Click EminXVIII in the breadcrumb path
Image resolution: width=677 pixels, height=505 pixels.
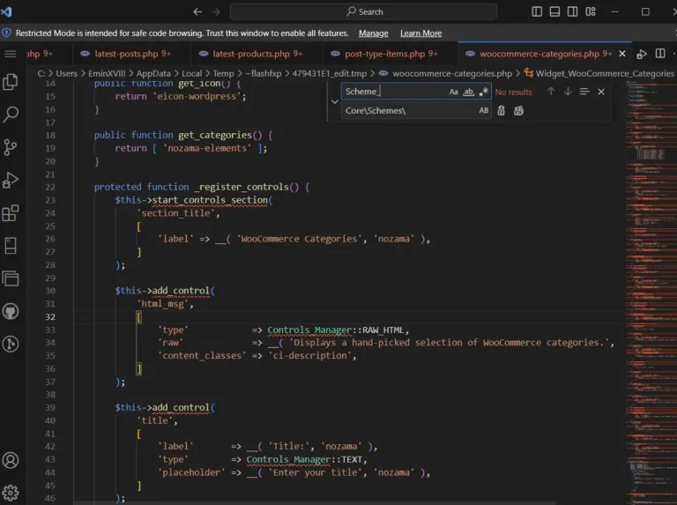[107, 73]
